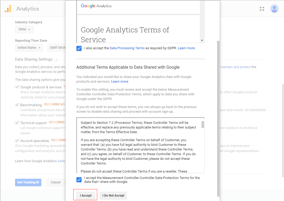Open the user account avatar
Viewport: 284px width, 201px height.
click(274, 9)
